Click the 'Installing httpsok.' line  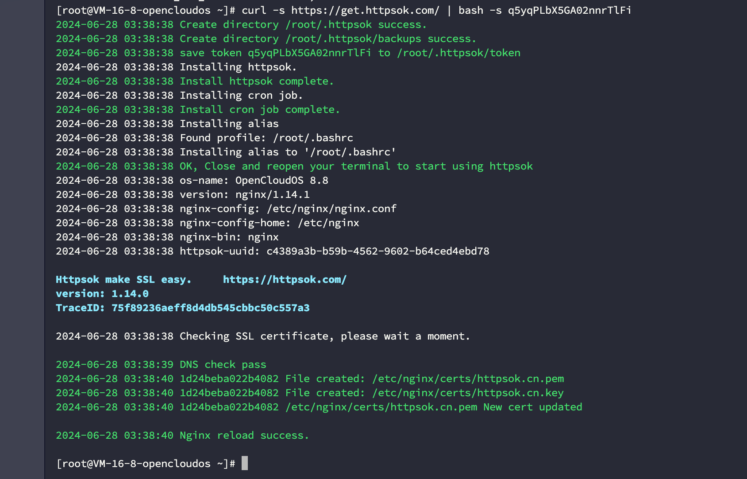pyautogui.click(x=176, y=67)
